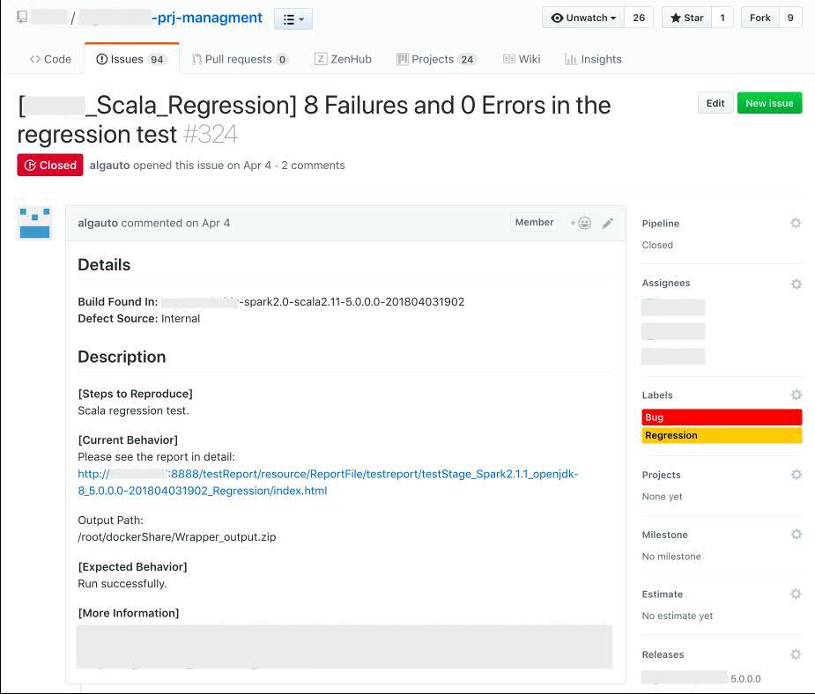
Task: Open the Assignees settings gear
Action: [x=796, y=284]
